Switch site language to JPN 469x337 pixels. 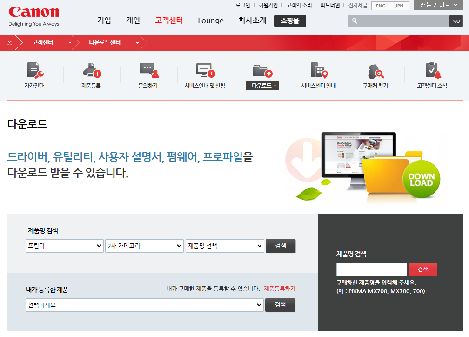coord(398,6)
